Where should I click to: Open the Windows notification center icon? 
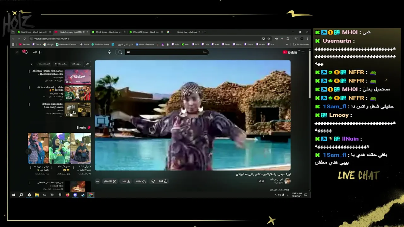point(306,195)
